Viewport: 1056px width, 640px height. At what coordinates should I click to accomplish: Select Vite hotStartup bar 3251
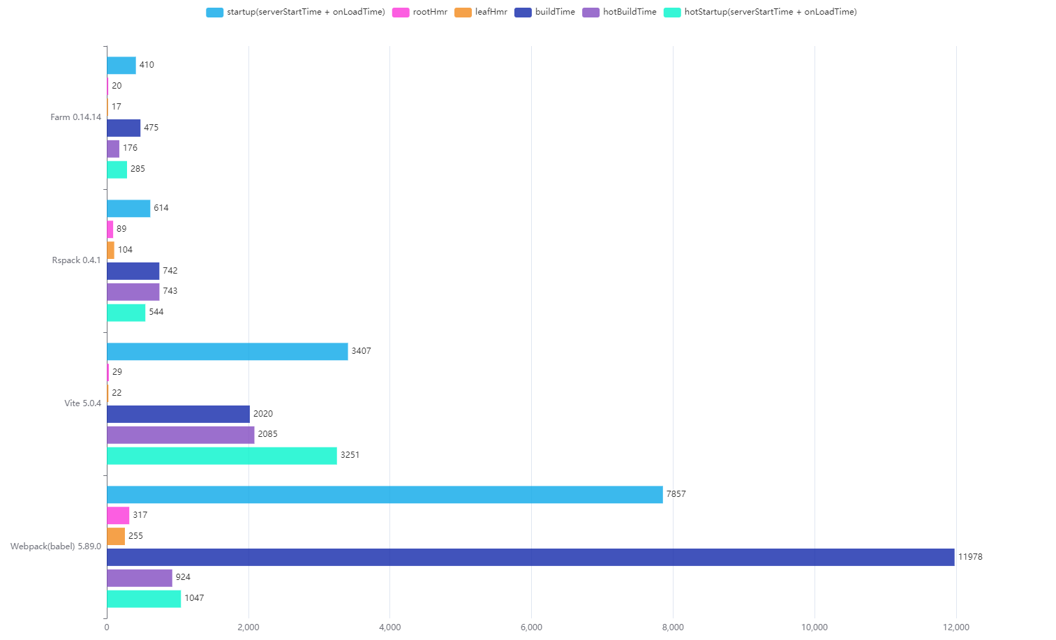tap(221, 456)
